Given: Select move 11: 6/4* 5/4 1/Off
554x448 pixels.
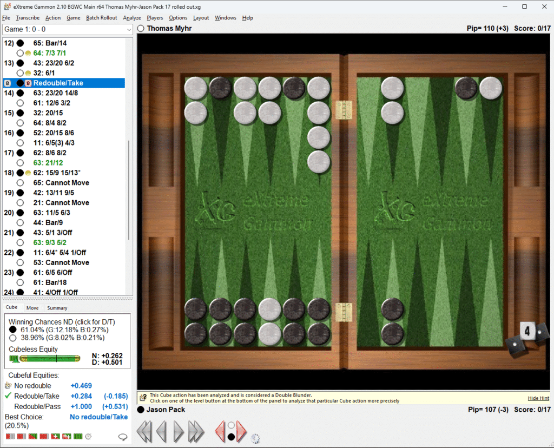Looking at the screenshot, I should coord(60,253).
